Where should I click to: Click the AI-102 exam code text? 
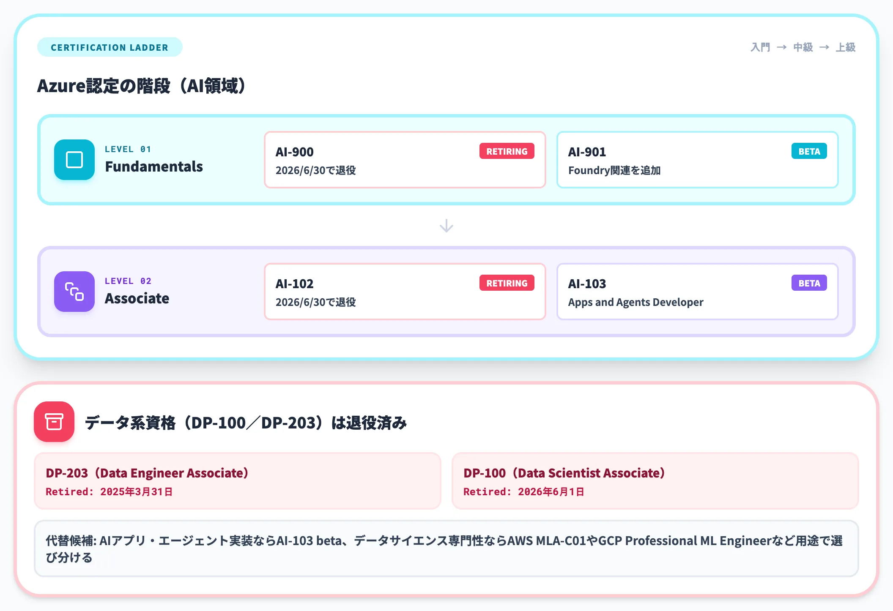click(x=295, y=284)
